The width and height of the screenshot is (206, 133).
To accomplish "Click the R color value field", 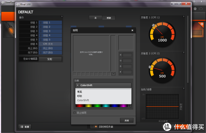I will pos(127,55).
